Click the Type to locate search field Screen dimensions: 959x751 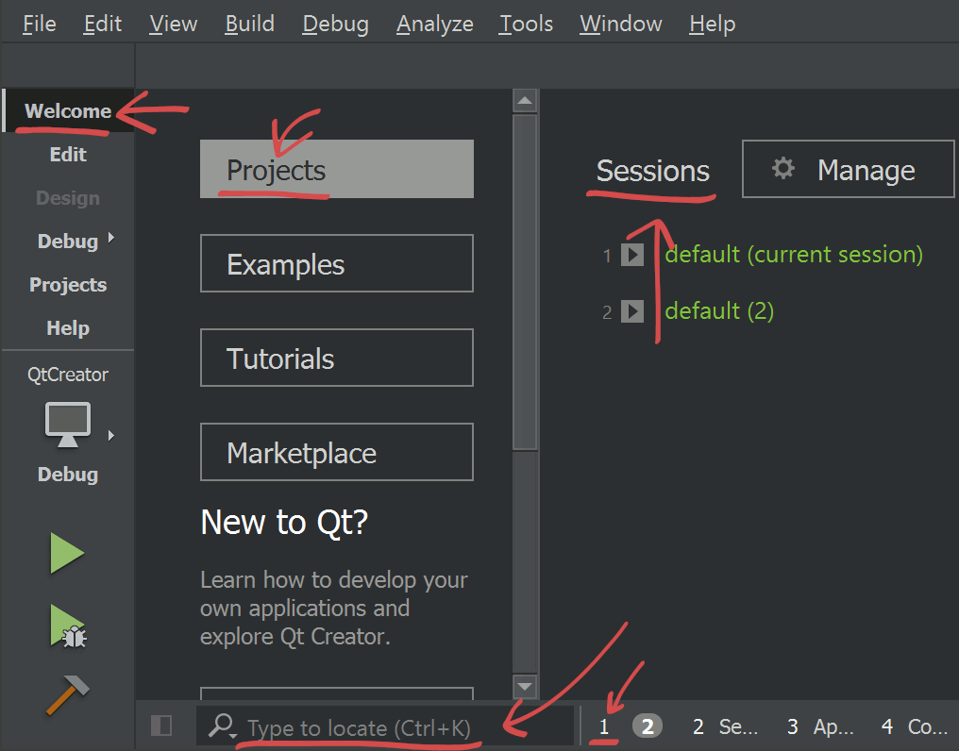pyautogui.click(x=385, y=726)
